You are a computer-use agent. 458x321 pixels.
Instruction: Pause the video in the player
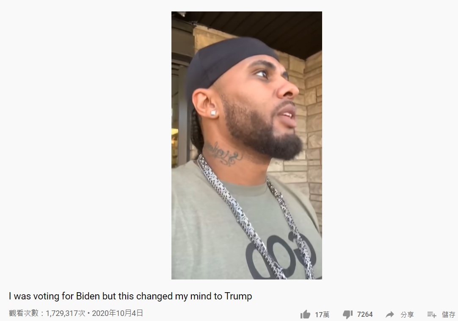tap(247, 145)
